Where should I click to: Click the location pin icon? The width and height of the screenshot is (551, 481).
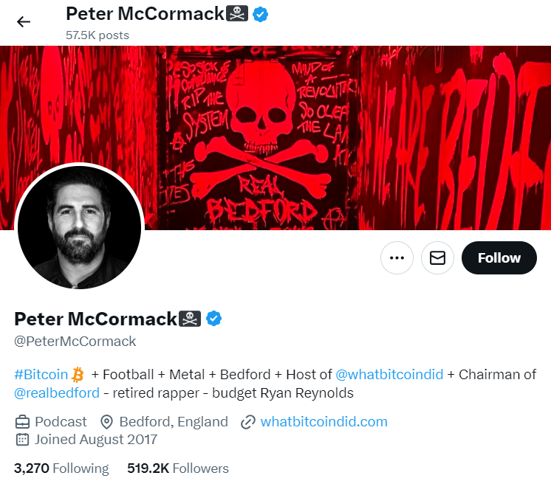[106, 422]
